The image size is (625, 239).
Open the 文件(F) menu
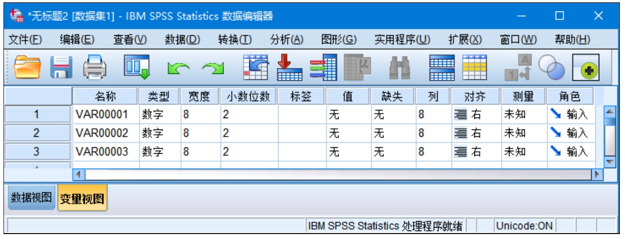pyautogui.click(x=26, y=40)
